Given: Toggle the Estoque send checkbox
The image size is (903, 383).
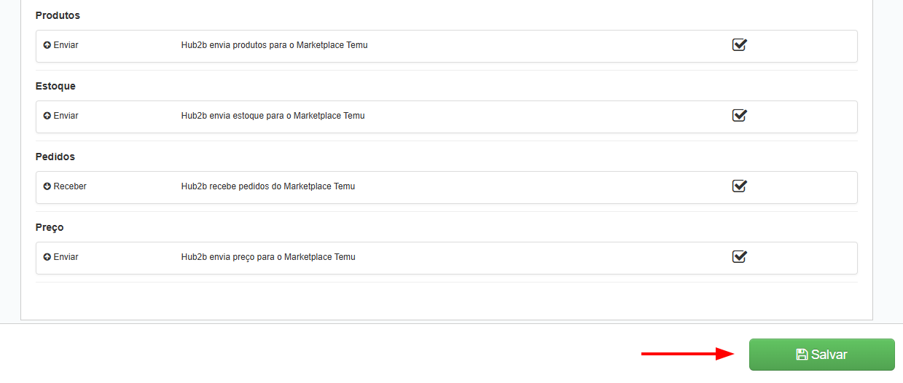Looking at the screenshot, I should pos(739,116).
